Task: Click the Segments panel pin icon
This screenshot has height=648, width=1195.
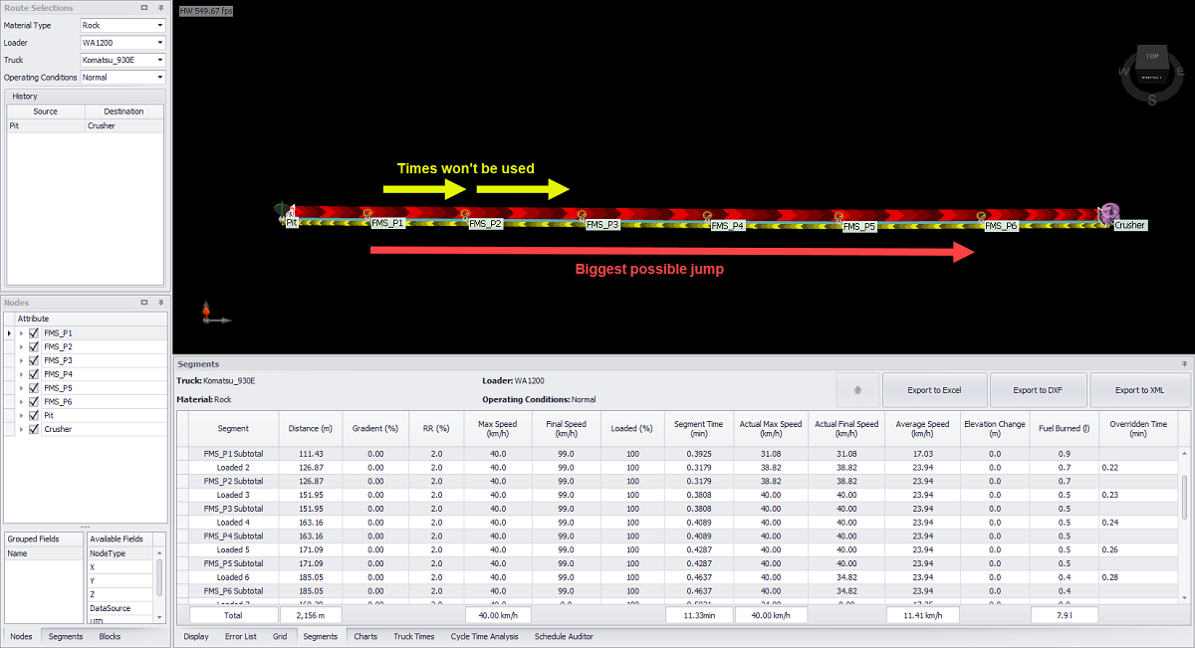Action: click(1184, 364)
